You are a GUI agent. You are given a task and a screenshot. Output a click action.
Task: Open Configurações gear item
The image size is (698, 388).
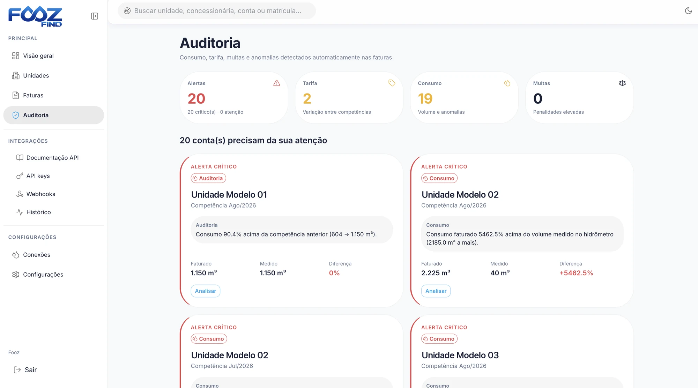pyautogui.click(x=54, y=275)
